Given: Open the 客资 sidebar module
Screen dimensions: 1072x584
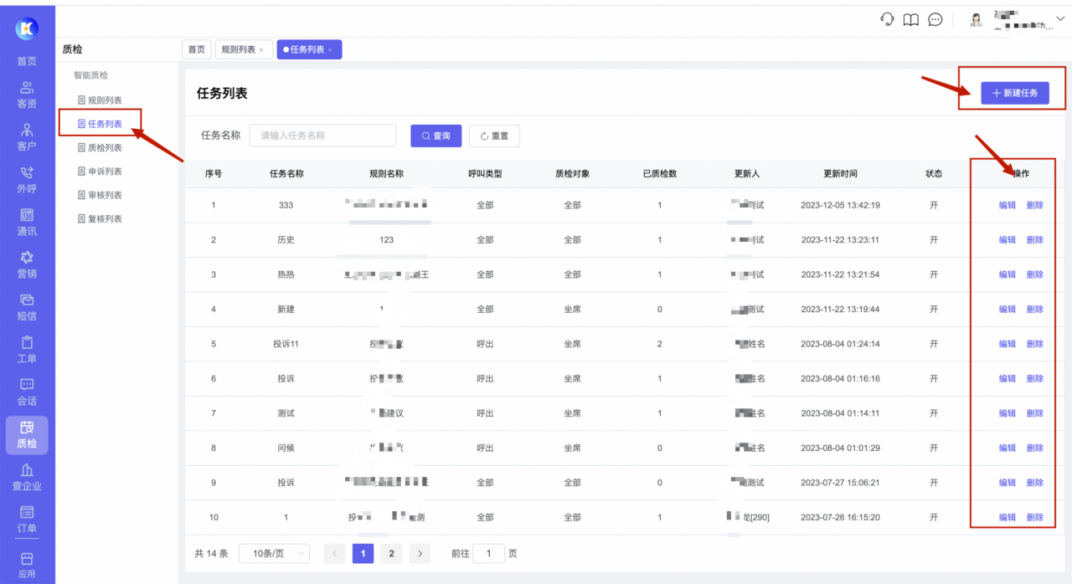Looking at the screenshot, I should click(27, 95).
